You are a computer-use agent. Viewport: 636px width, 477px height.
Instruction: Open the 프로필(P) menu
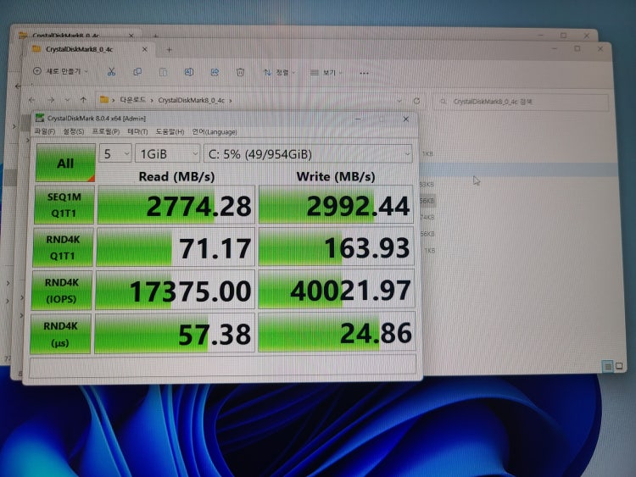click(105, 131)
